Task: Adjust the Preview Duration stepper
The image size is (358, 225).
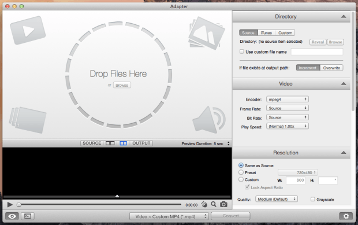Action: (228, 143)
